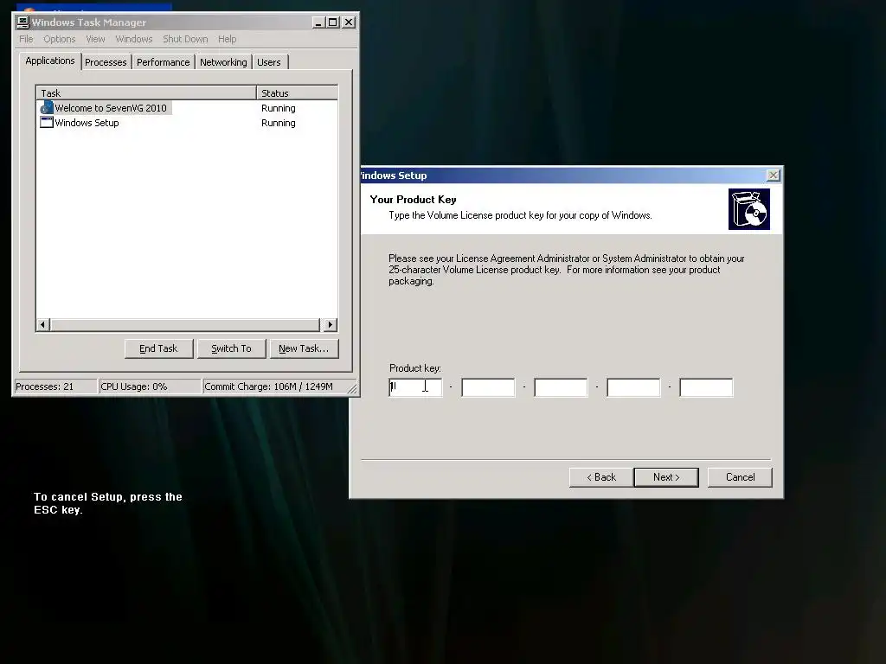The image size is (886, 664).
Task: Open the Help menu in Task Manager
Action: (228, 39)
